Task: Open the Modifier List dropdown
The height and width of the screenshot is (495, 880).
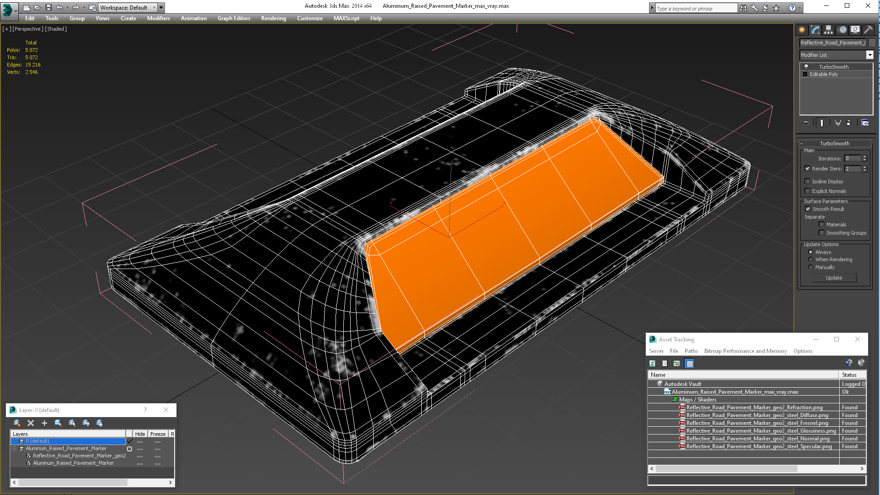Action: tap(836, 55)
